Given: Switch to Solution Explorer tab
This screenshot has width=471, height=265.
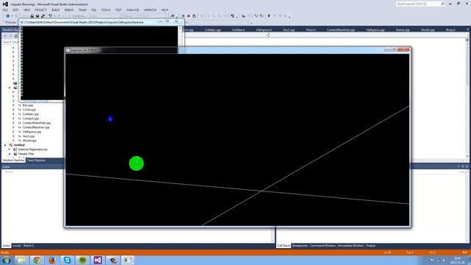Looking at the screenshot, I should point(13,160).
